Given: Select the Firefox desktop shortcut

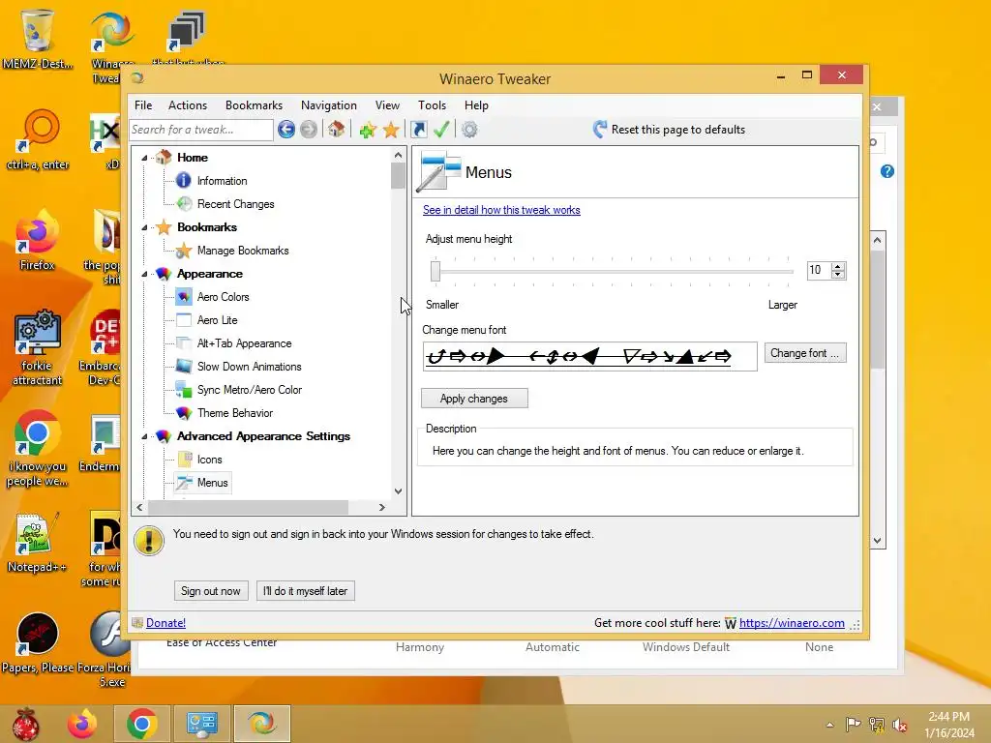Looking at the screenshot, I should [38, 241].
